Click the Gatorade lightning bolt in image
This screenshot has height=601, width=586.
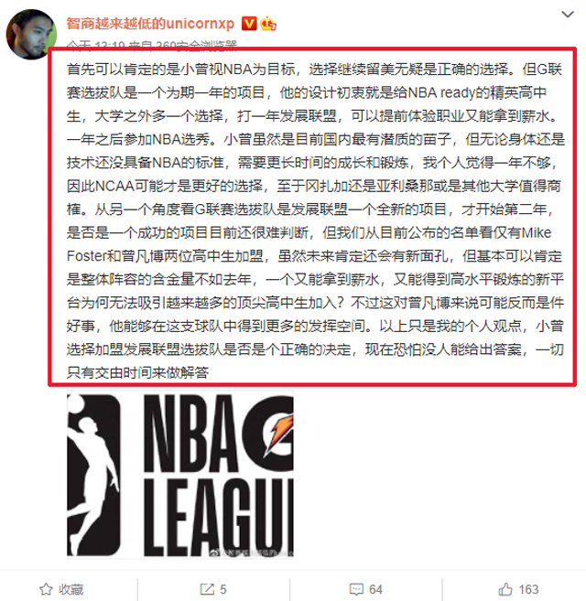(x=280, y=432)
